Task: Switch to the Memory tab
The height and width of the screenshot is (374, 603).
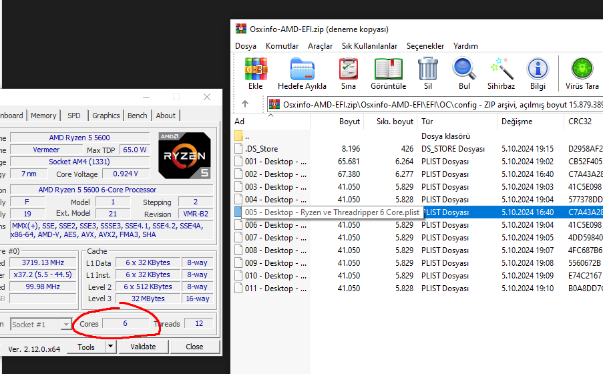Action: pyautogui.click(x=43, y=116)
